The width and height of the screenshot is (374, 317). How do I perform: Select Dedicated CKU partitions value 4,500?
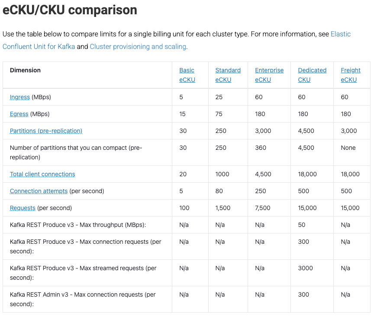coord(306,131)
